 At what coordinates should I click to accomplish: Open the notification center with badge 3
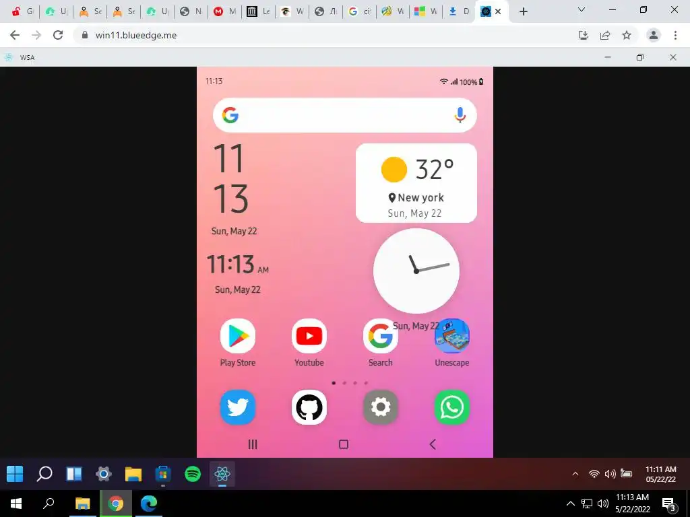tap(669, 504)
